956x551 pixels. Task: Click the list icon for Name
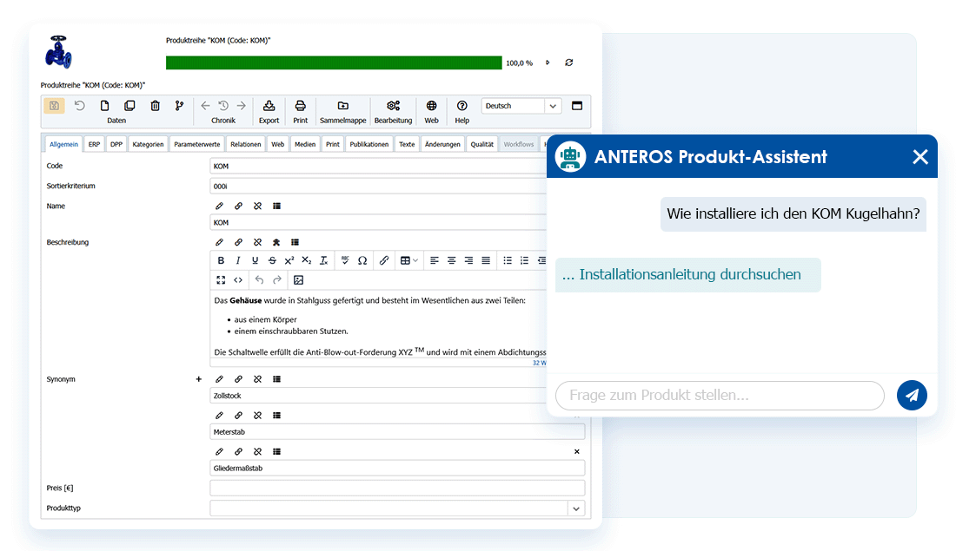pyautogui.click(x=276, y=206)
